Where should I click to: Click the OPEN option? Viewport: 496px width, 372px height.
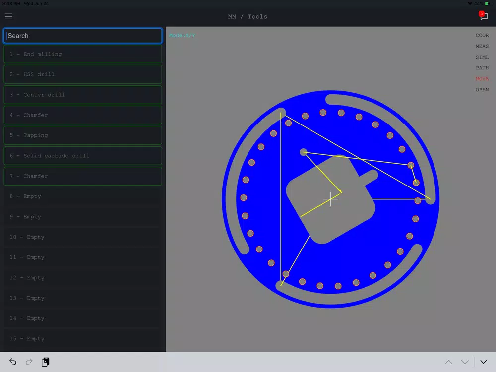482,90
